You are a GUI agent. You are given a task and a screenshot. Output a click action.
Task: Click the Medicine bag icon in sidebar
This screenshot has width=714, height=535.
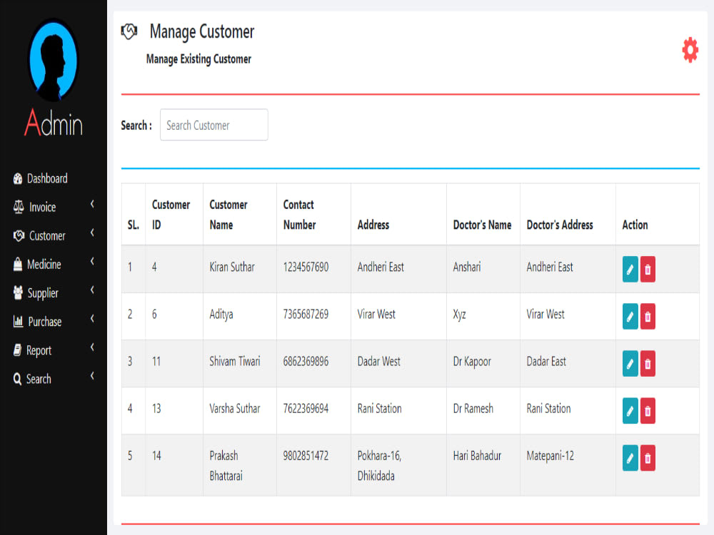[18, 265]
